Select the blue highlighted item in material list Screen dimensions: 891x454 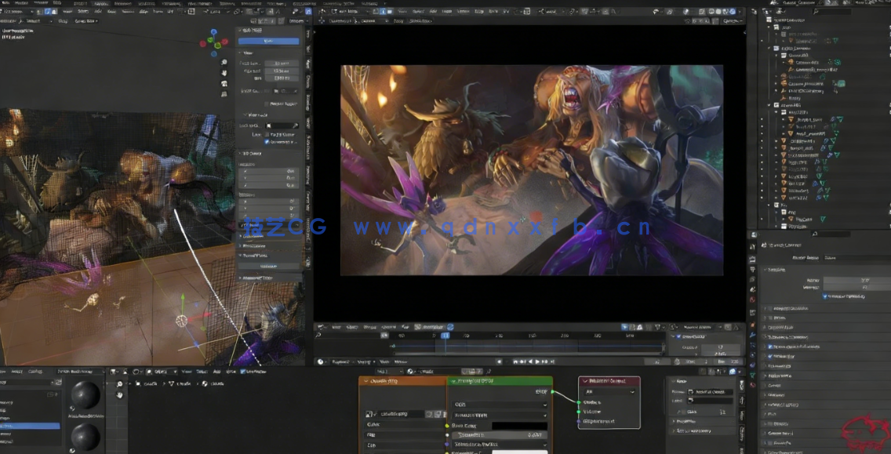click(x=30, y=426)
